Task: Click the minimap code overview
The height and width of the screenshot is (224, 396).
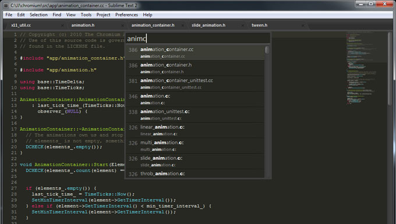Action: [x=361, y=68]
